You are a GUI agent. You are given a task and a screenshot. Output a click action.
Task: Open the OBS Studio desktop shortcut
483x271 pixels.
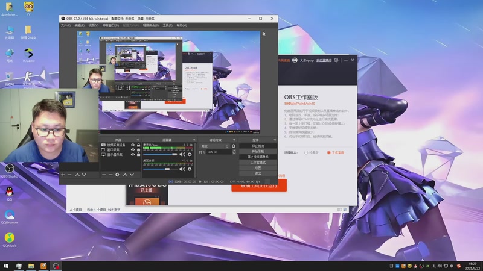point(9,171)
